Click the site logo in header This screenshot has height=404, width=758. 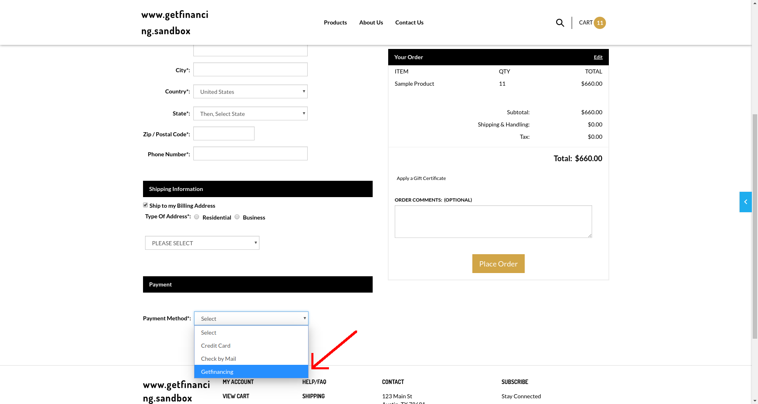pos(175,23)
